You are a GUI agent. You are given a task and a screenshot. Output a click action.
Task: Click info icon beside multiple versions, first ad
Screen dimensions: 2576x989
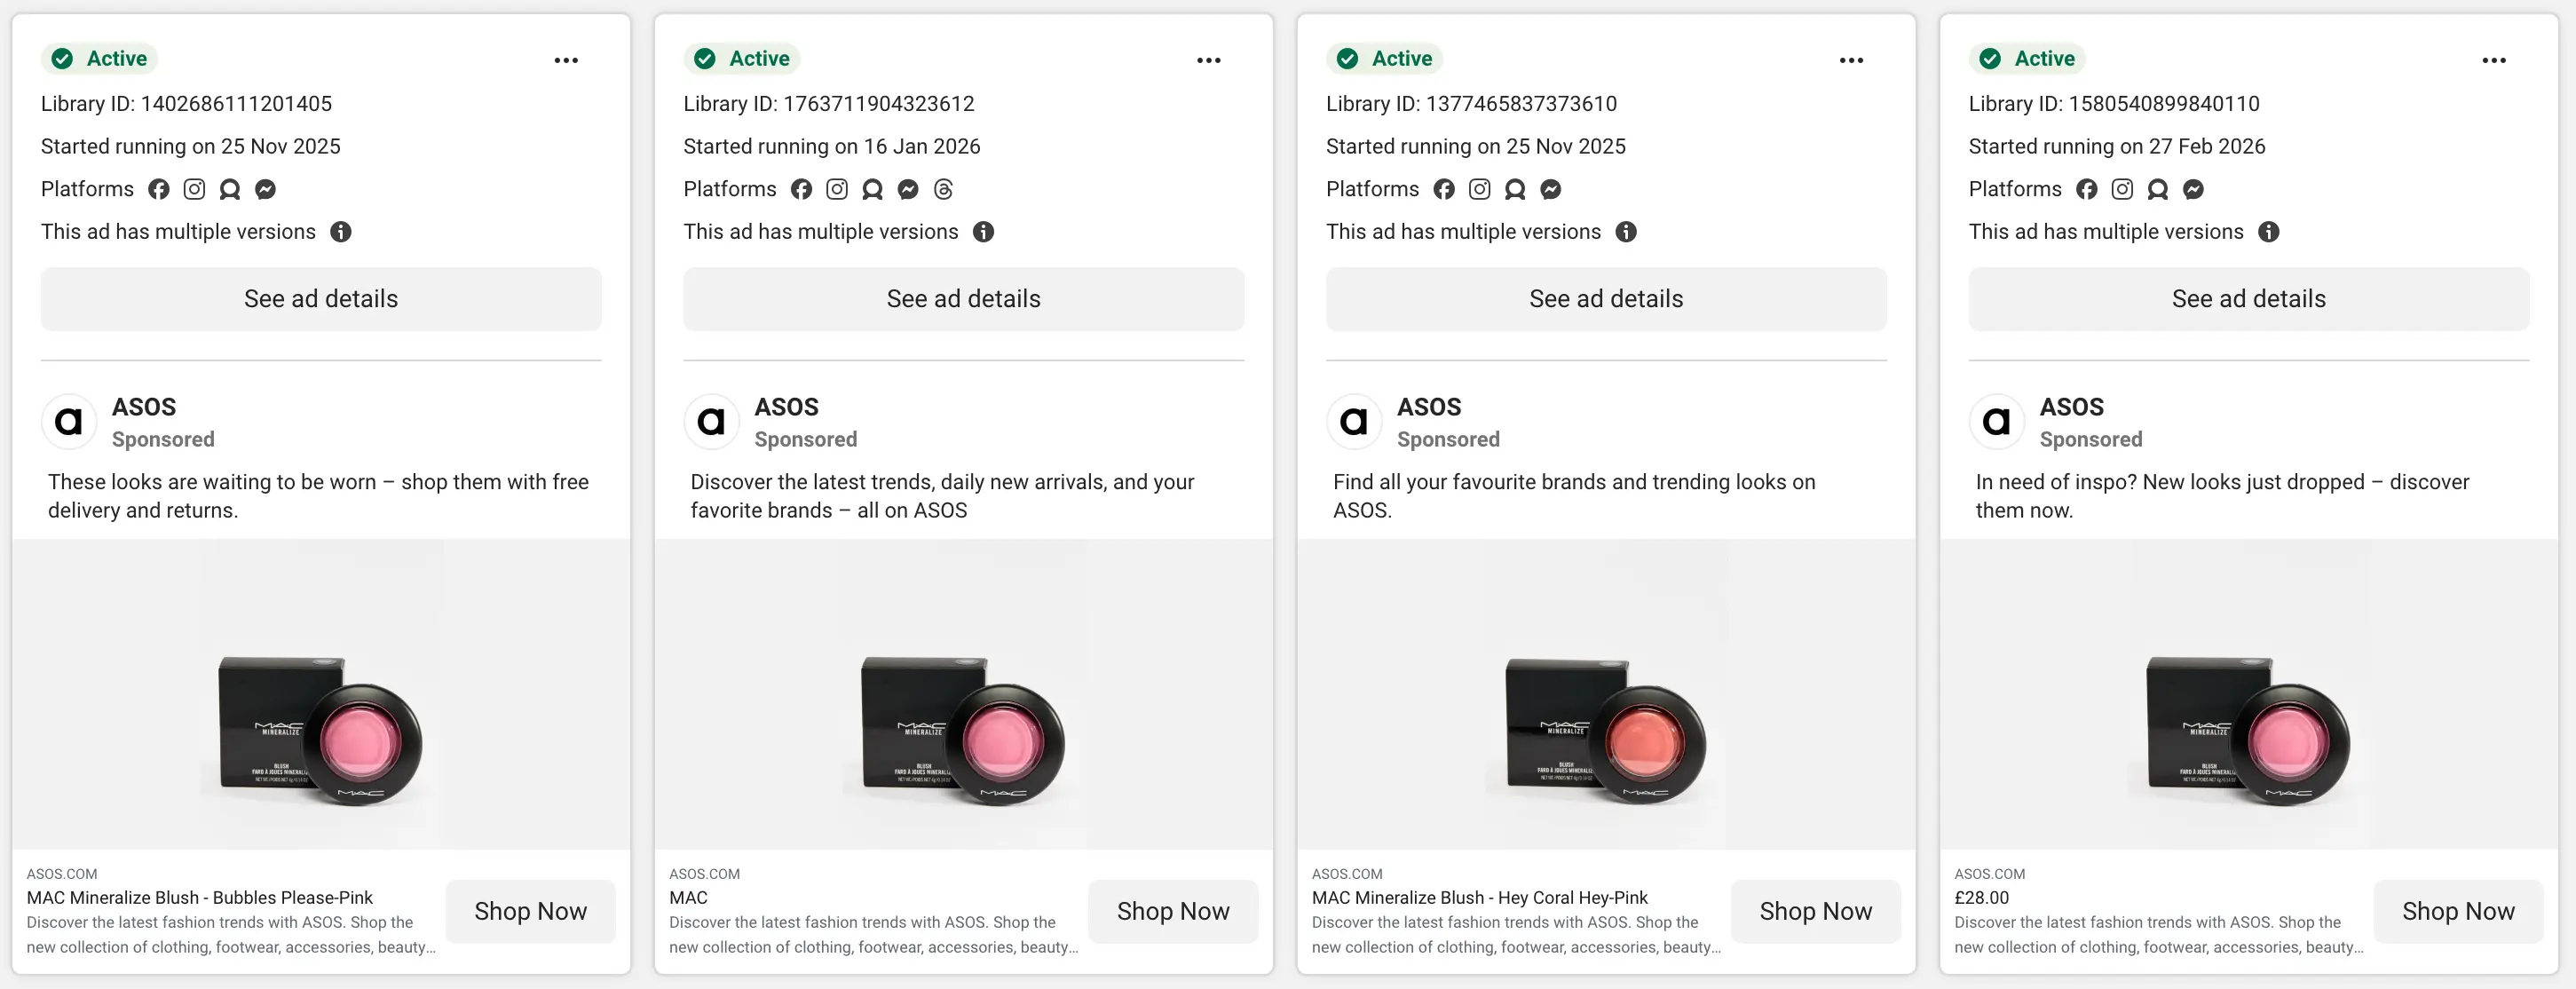pyautogui.click(x=341, y=232)
